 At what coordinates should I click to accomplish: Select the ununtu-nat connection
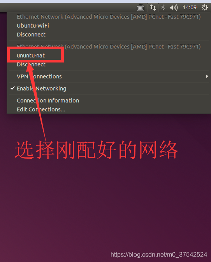click(x=31, y=56)
